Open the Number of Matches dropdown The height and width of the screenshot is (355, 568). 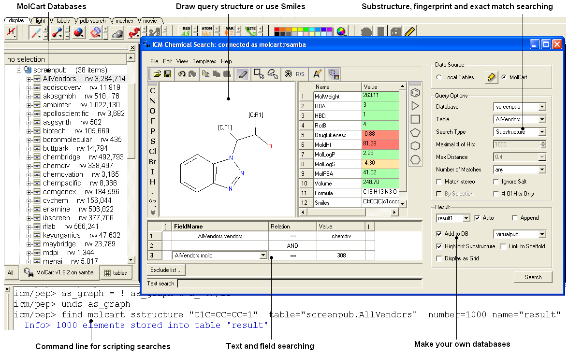click(x=541, y=170)
